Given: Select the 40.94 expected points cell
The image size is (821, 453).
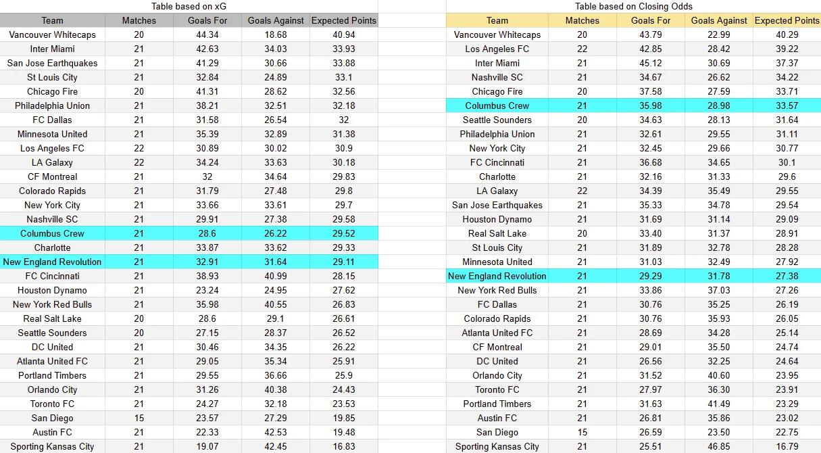Looking at the screenshot, I should point(344,34).
